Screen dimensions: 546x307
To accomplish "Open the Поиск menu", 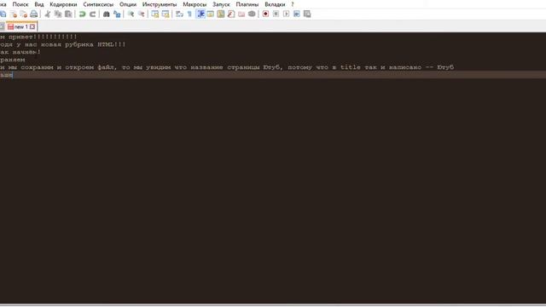I will pos(20,4).
